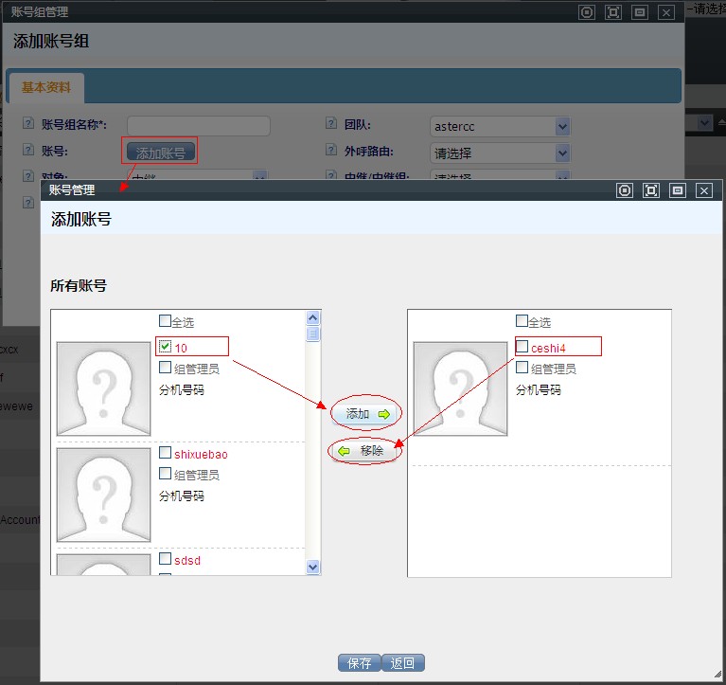Click help icon beside 账号 label
Viewport: 726px width, 685px height.
(x=27, y=150)
